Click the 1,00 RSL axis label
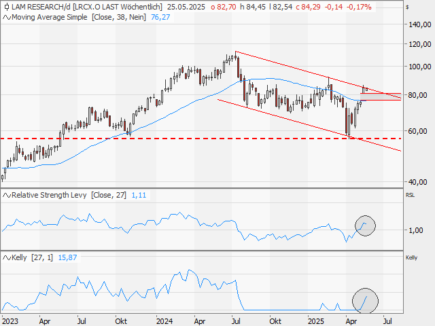Viewport: 435px width, 326px height. [416, 230]
